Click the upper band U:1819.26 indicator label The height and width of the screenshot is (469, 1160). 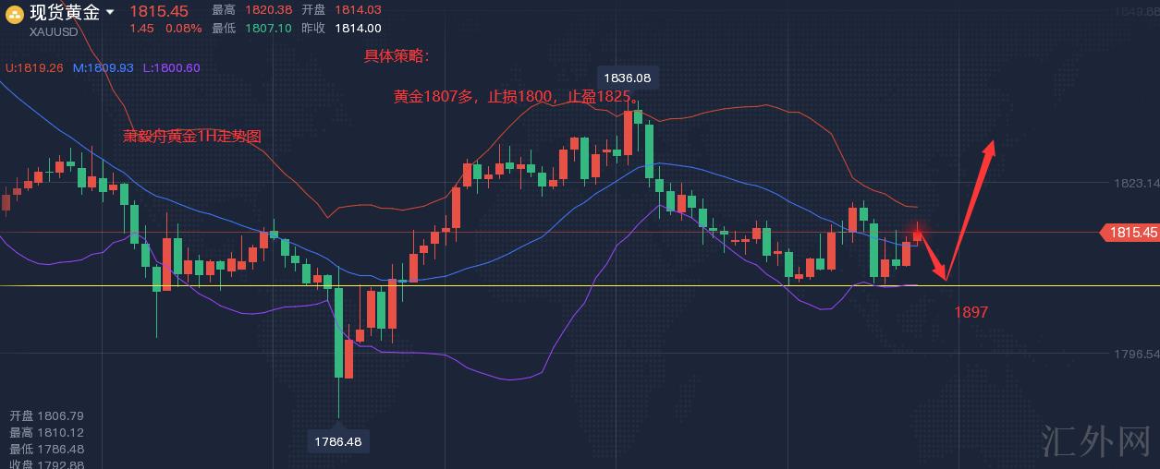34,67
